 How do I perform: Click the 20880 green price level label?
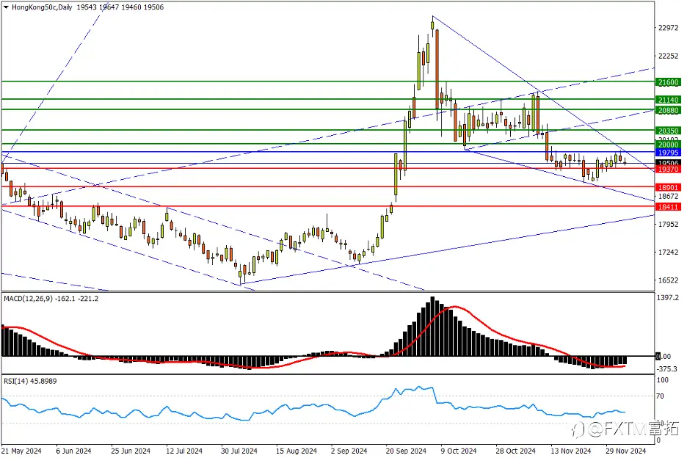click(x=668, y=110)
